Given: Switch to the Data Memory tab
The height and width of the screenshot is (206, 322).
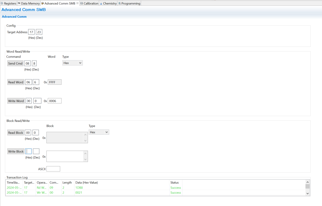Looking at the screenshot, I should 30,3.
